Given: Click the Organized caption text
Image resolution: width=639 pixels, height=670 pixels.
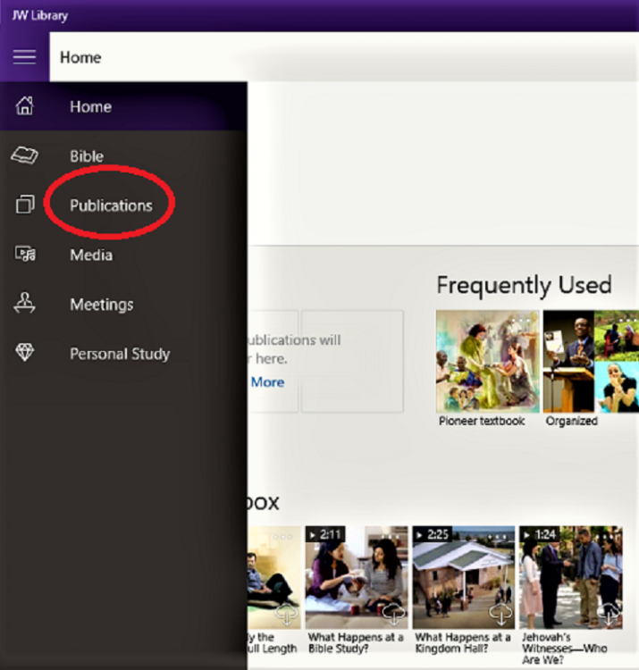Looking at the screenshot, I should [x=571, y=421].
